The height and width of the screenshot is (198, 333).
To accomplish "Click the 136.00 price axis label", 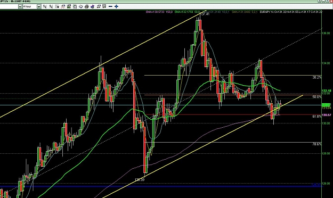I will coord(326,33).
